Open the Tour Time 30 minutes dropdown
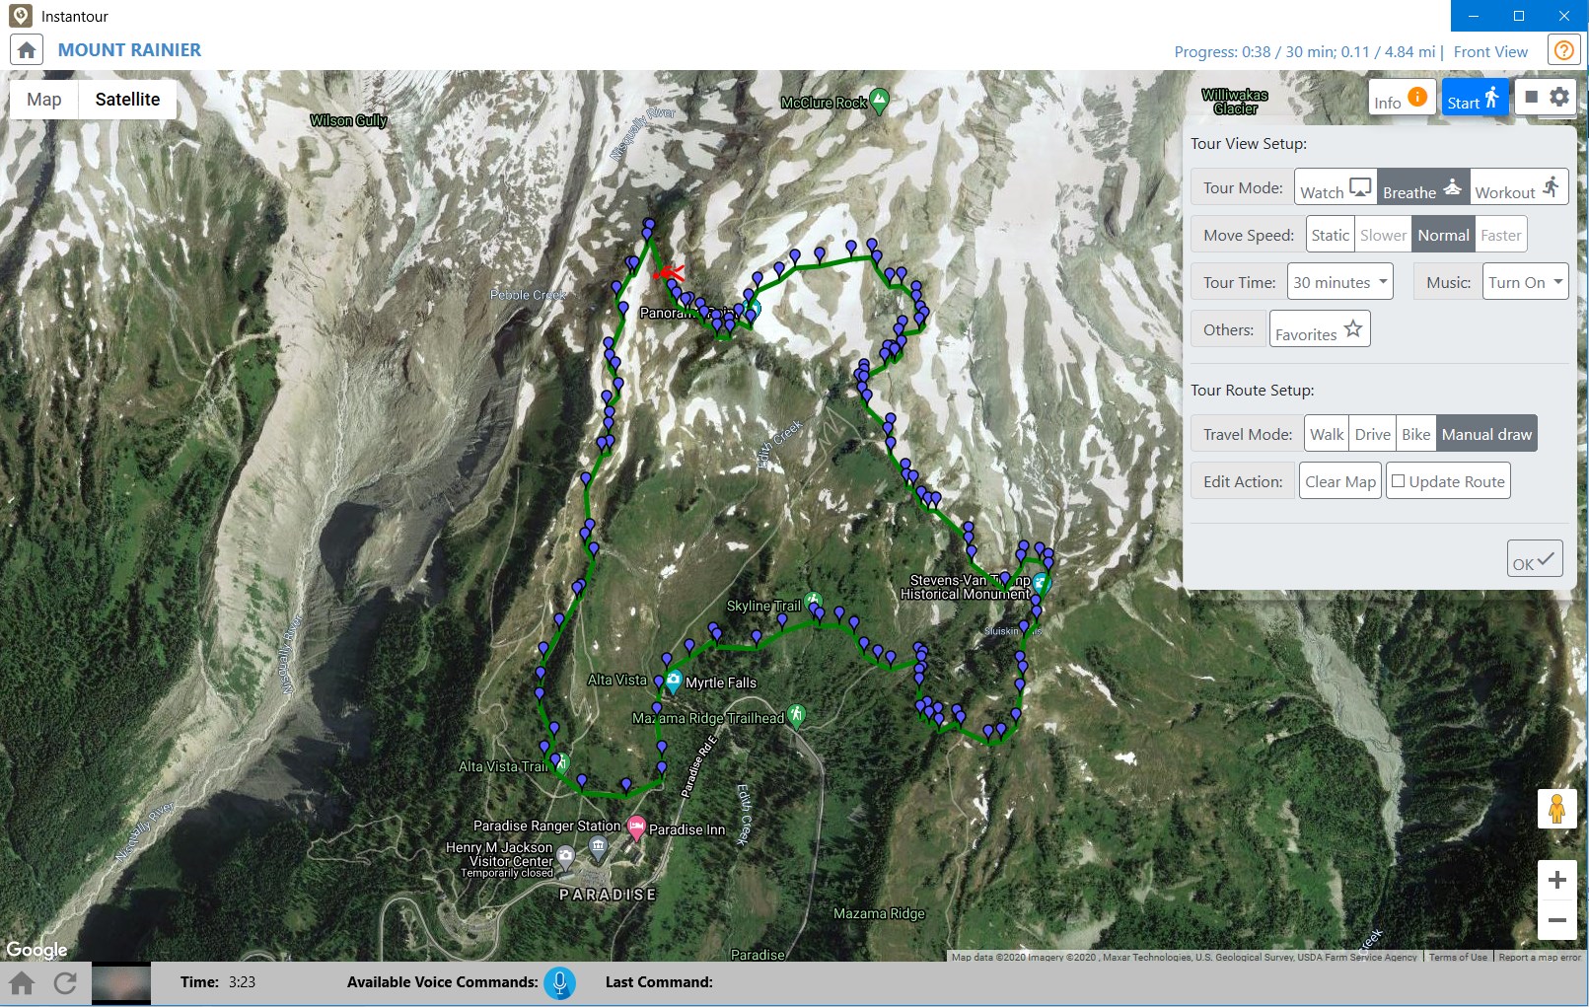Viewport: 1589px width, 1007px height. click(x=1340, y=282)
